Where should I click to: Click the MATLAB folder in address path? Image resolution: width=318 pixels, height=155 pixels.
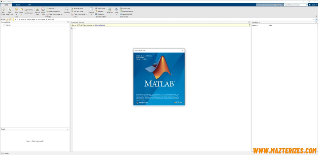[x=51, y=19]
